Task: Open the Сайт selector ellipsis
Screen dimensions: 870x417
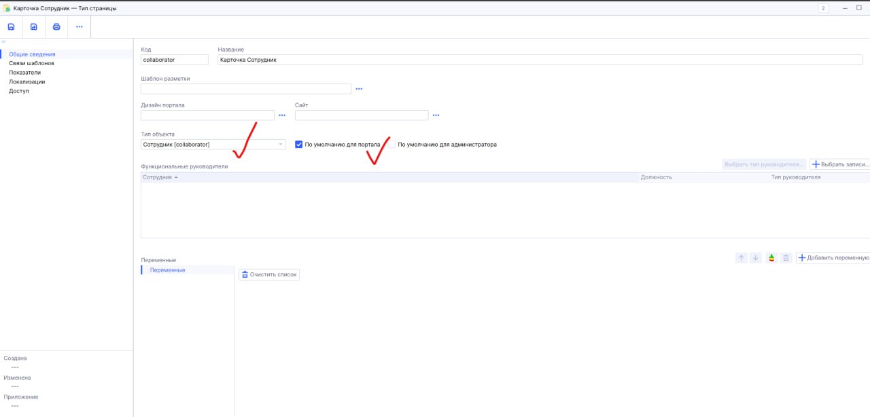Action: point(436,115)
